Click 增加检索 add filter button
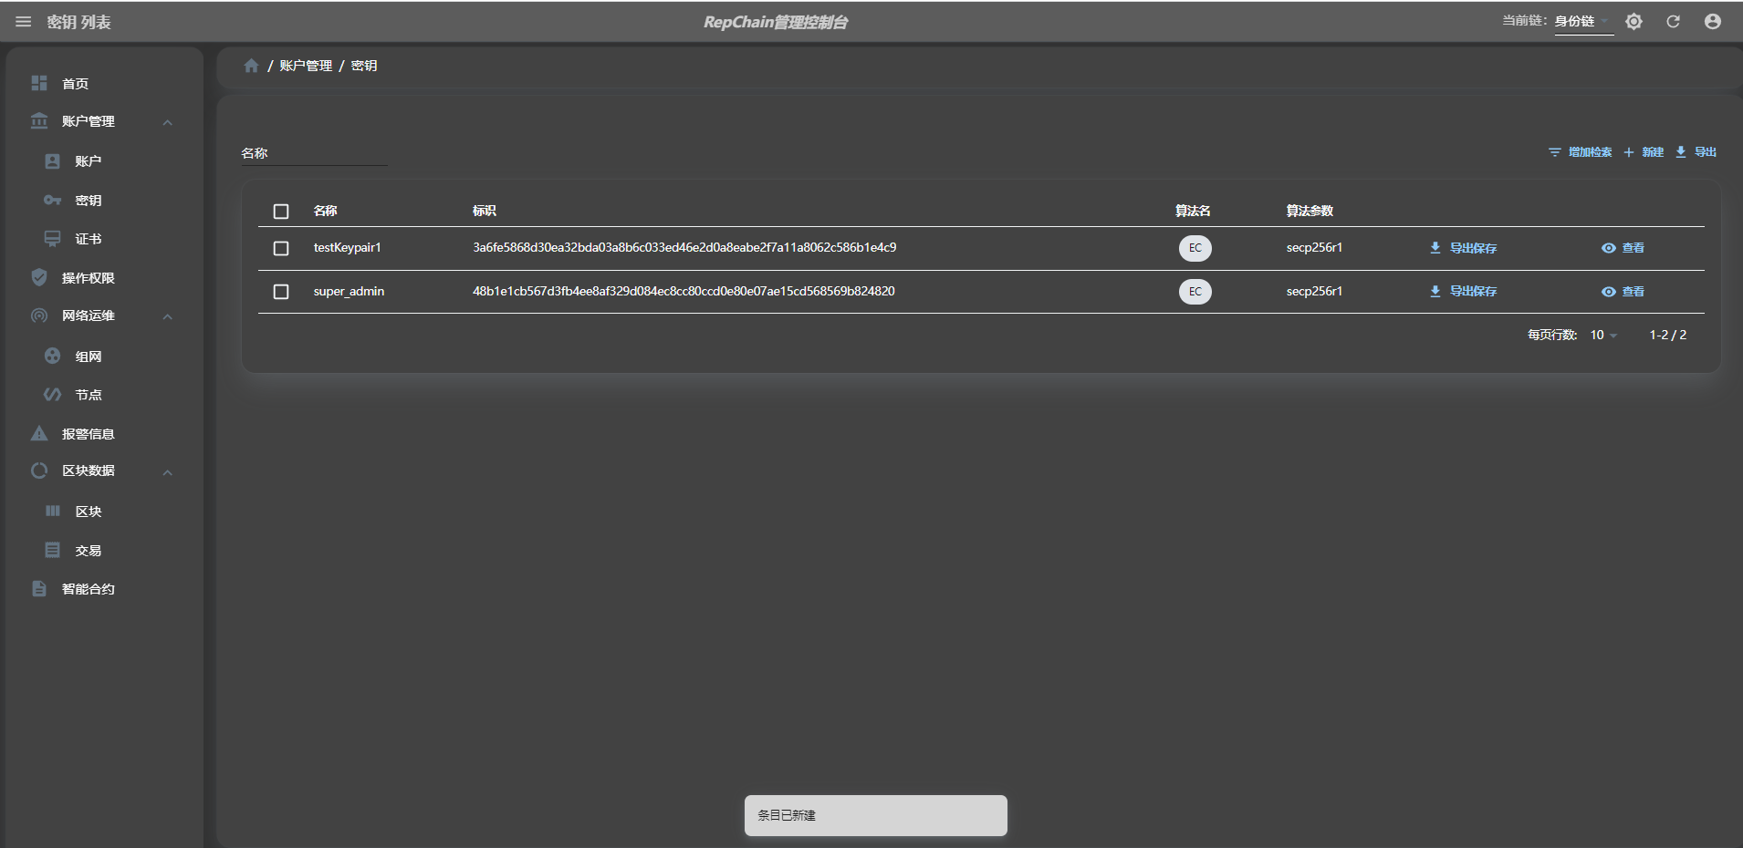Viewport: 1743px width, 848px height. pyautogui.click(x=1581, y=152)
